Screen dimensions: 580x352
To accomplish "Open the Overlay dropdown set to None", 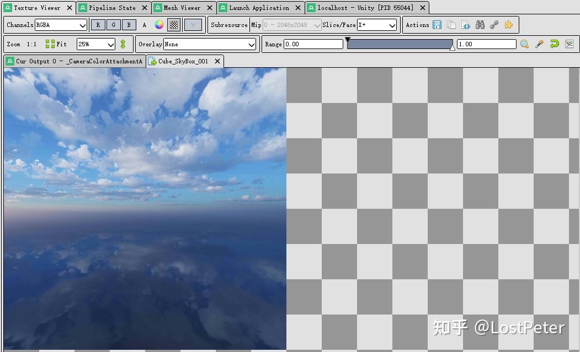I will tap(210, 44).
